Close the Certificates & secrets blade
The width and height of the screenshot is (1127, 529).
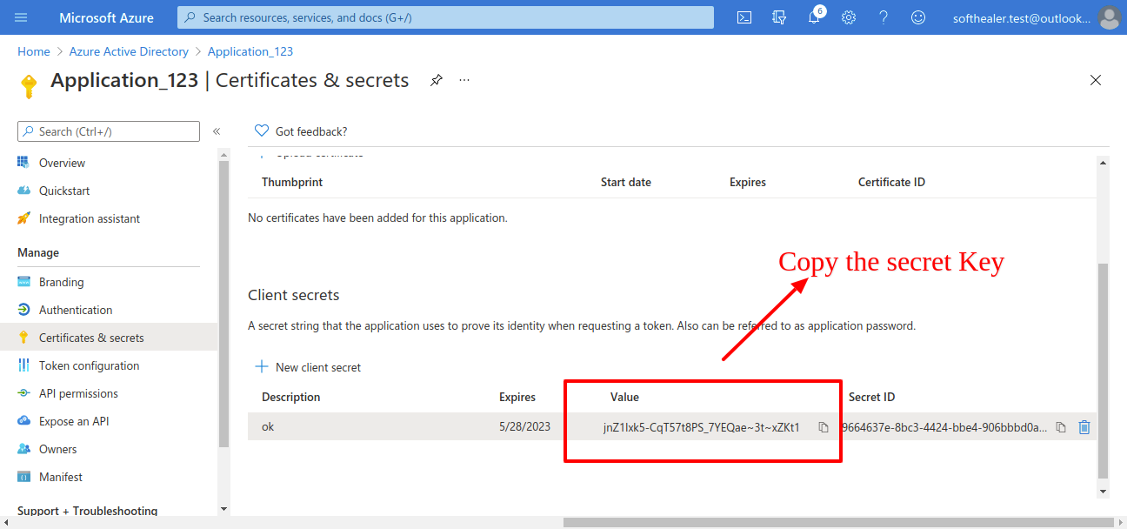[1096, 80]
